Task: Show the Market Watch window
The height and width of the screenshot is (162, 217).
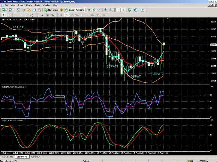Action: [18, 10]
